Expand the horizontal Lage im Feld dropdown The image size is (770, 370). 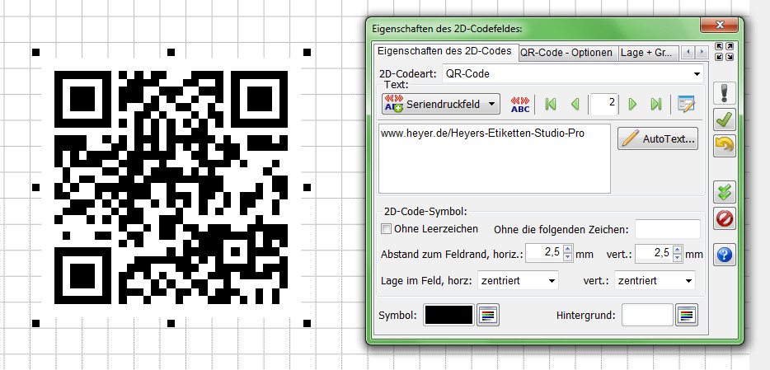click(549, 281)
